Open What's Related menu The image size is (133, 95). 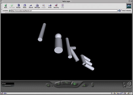click(125, 11)
